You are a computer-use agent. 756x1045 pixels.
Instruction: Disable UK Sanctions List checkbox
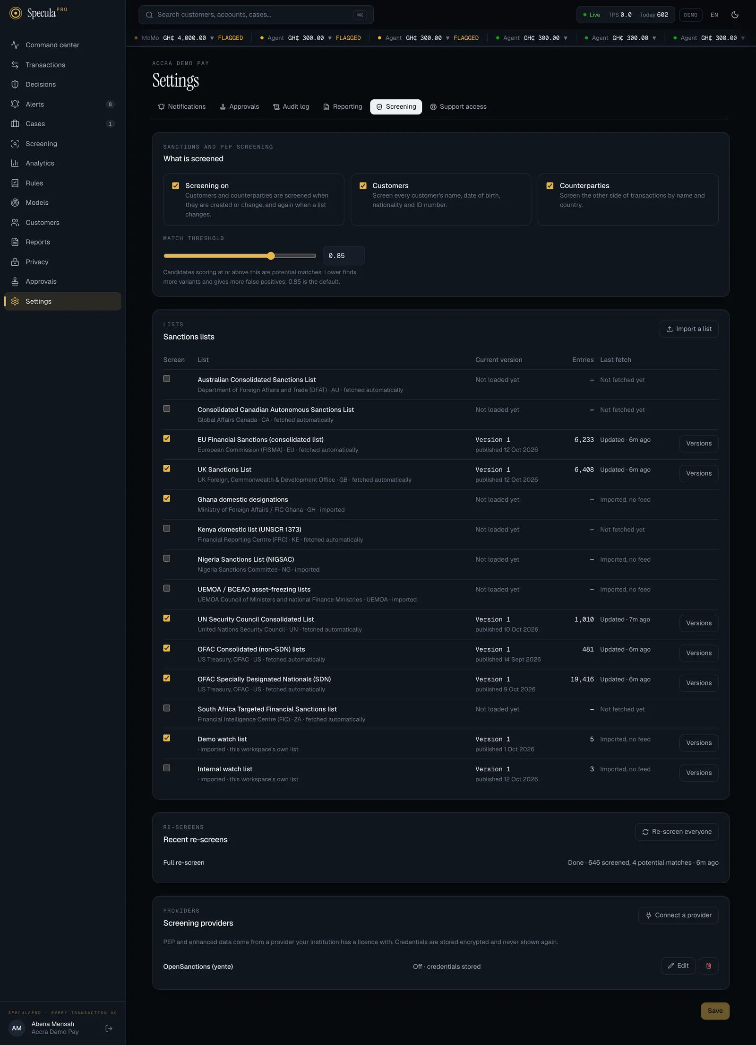(x=167, y=469)
